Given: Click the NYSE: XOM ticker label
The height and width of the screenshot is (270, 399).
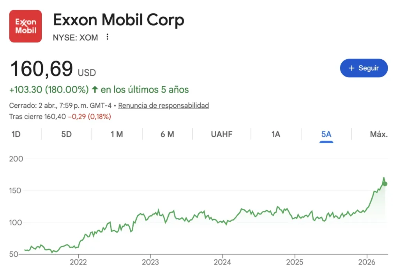Looking at the screenshot, I should click(x=75, y=37).
